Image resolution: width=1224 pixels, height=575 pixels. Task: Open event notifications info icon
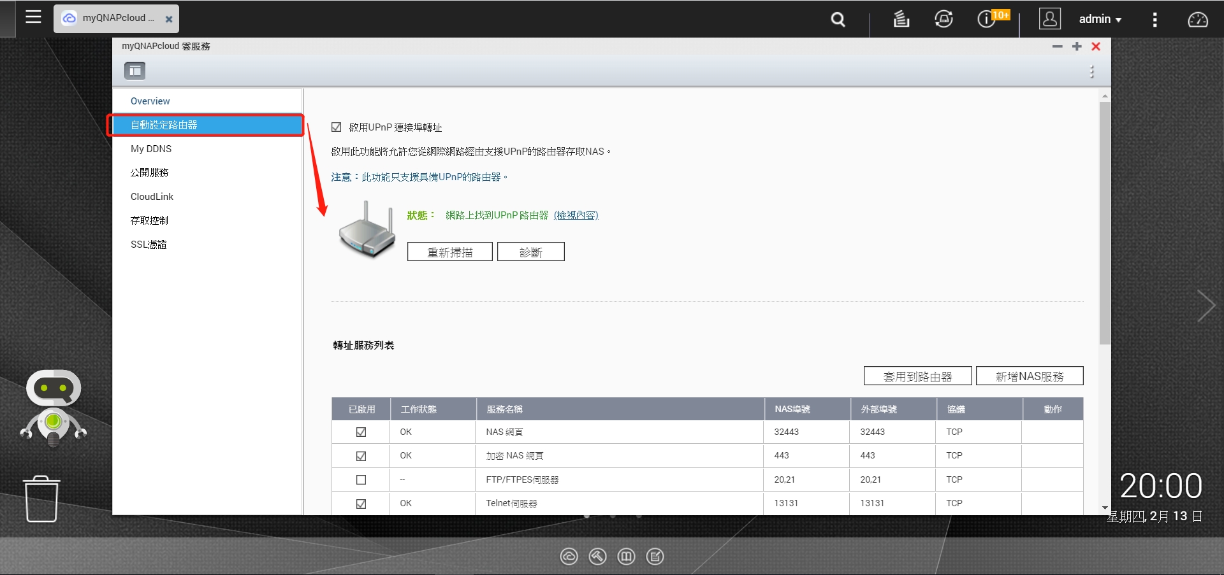pos(986,19)
